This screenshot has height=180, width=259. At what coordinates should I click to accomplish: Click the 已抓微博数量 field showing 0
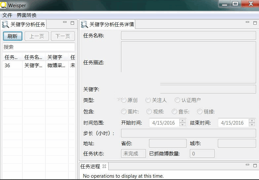(x=202, y=153)
